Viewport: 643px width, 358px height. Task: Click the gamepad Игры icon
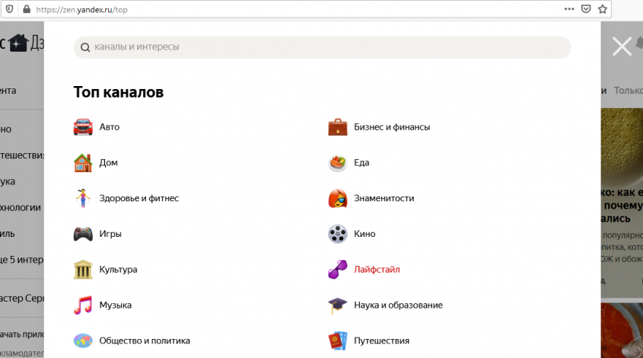[83, 234]
